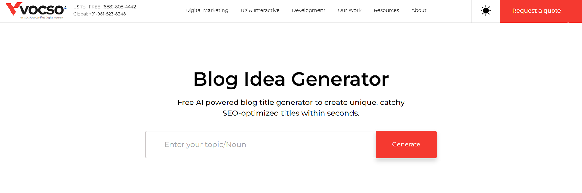Open the Digital Marketing menu
582x193 pixels.
[207, 10]
